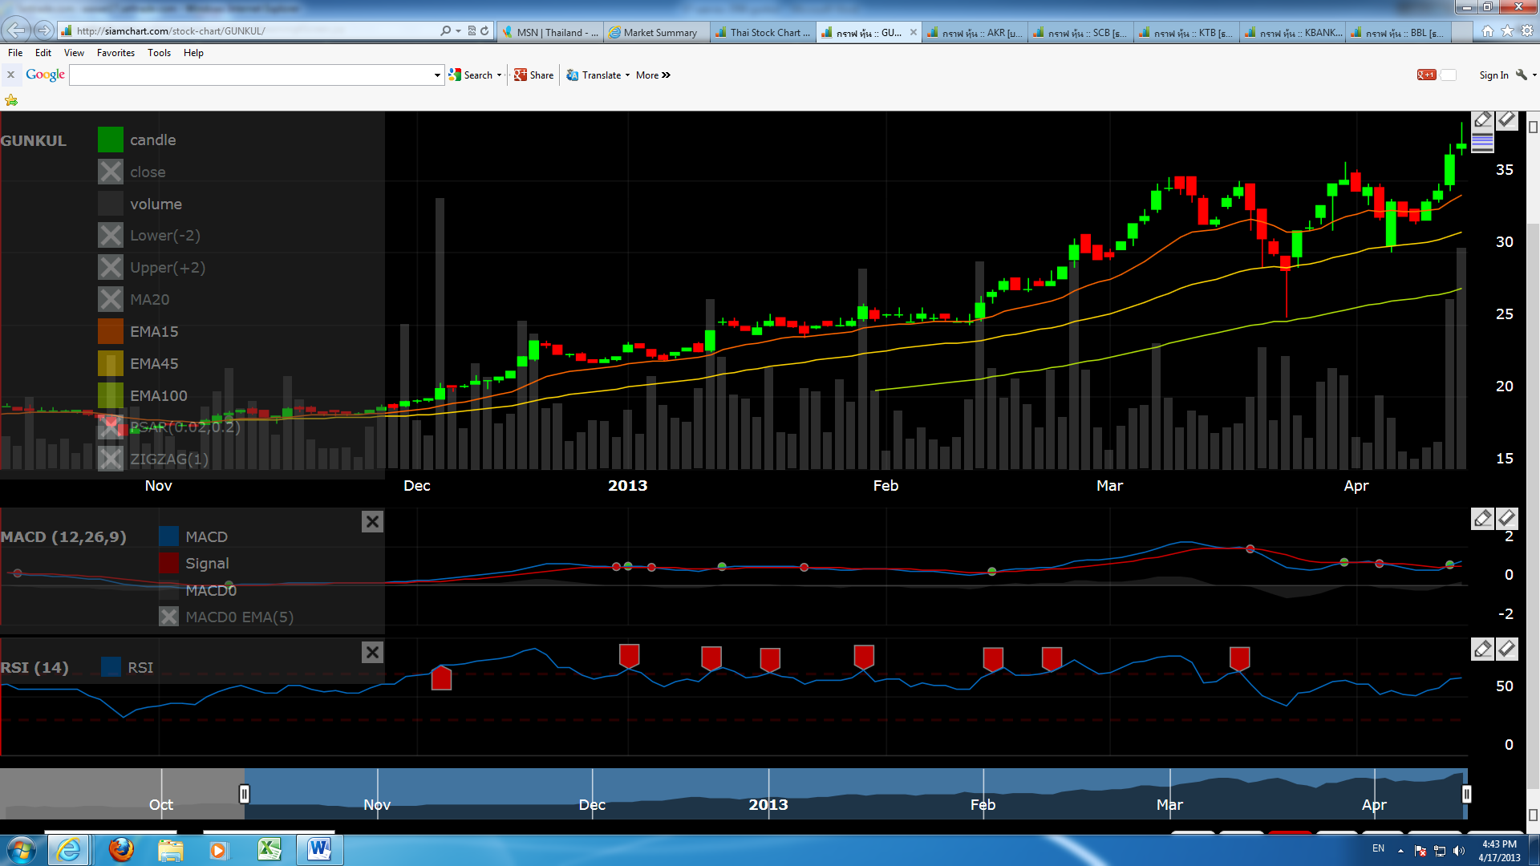Enable the MA20 overlay
This screenshot has height=866, width=1540.
click(111, 300)
